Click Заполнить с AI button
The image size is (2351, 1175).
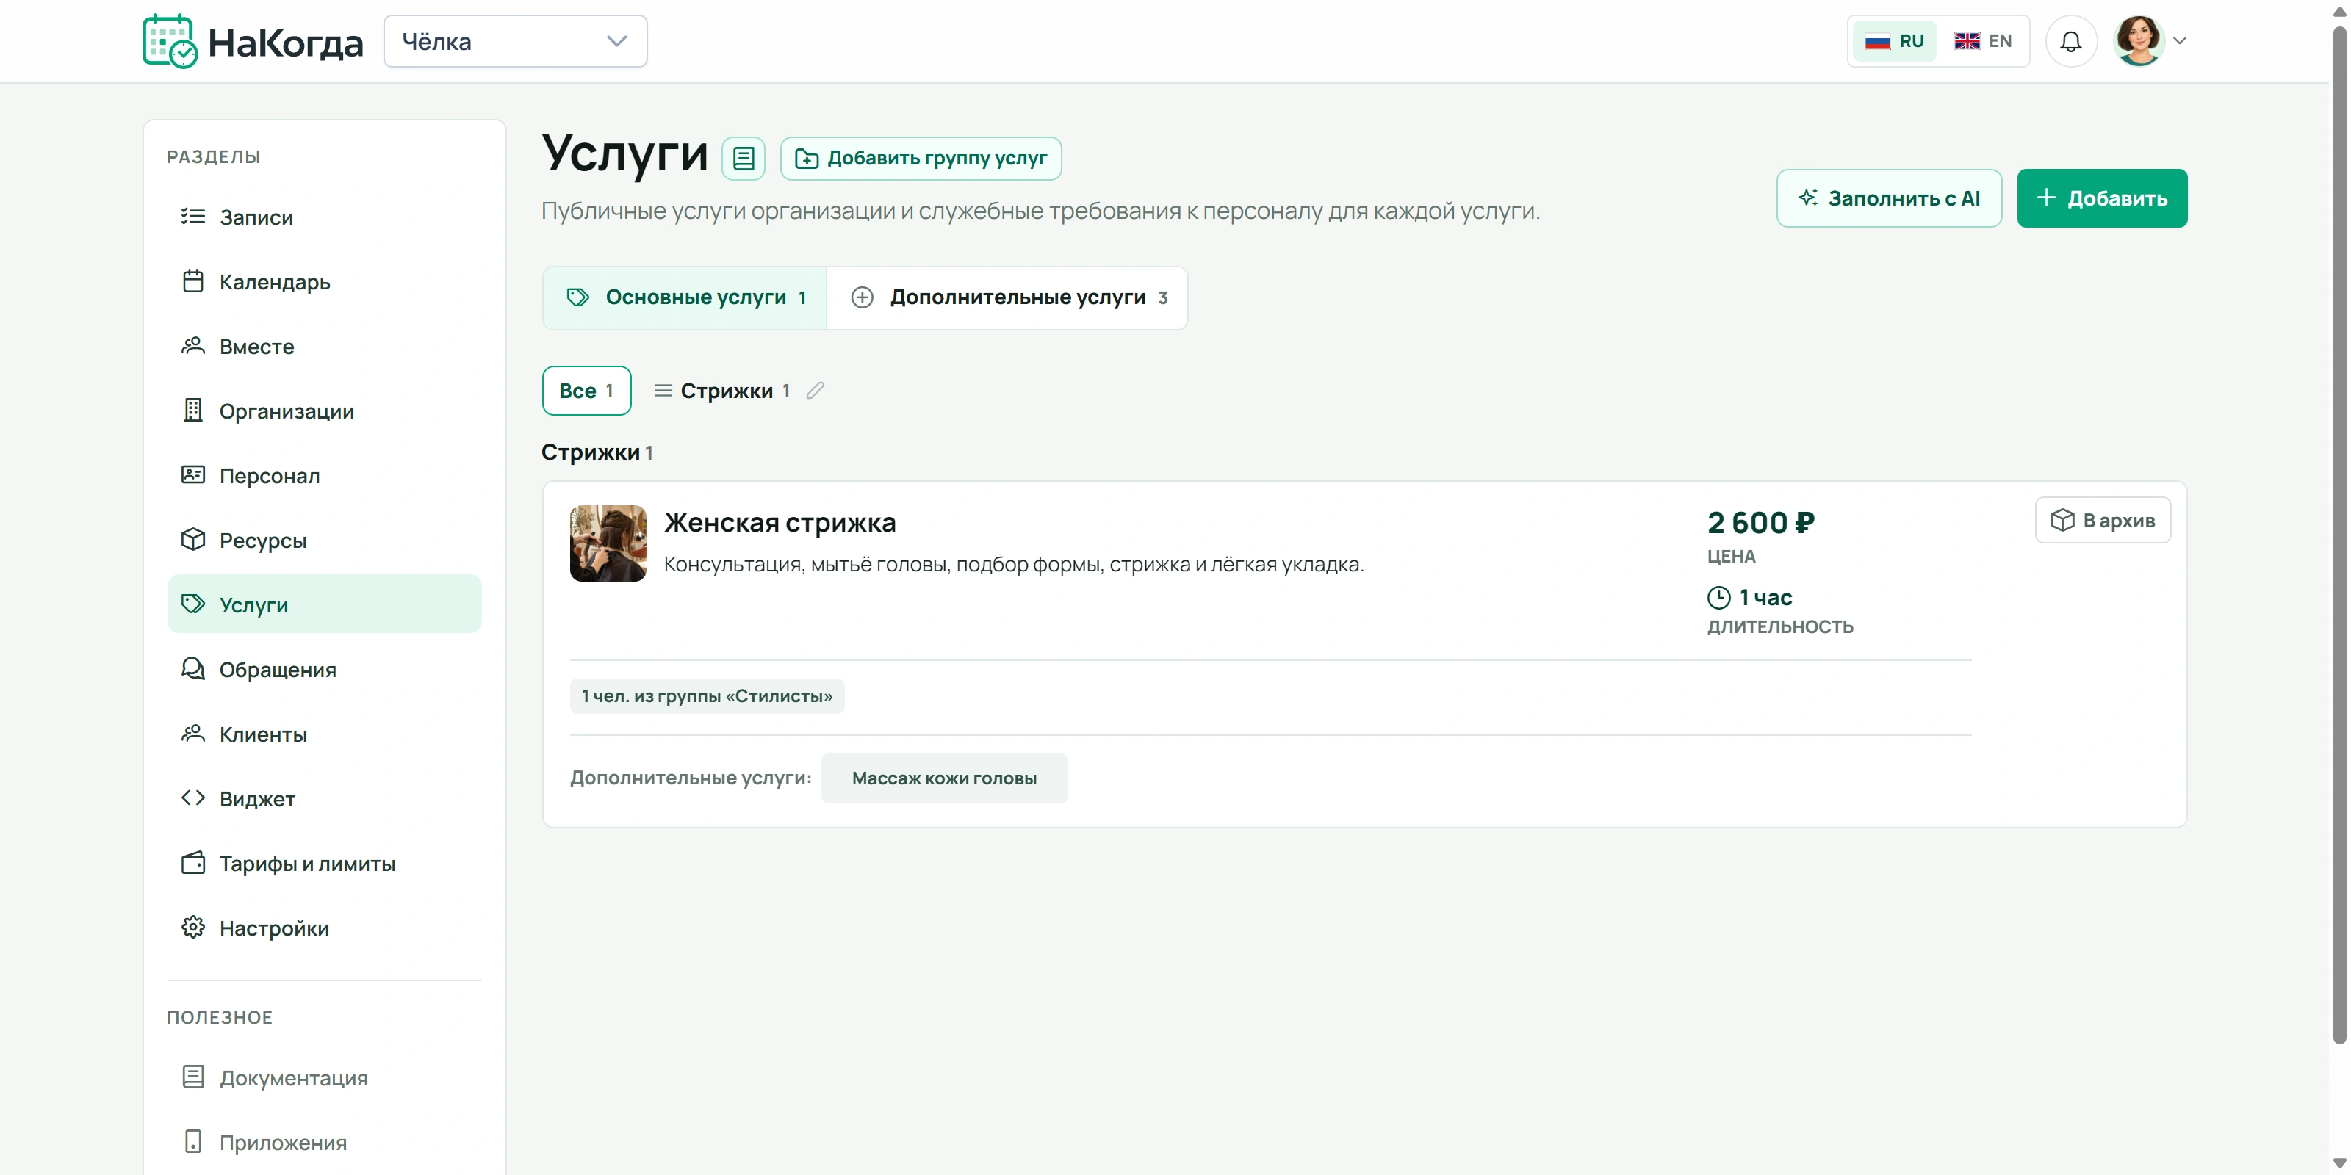click(1888, 198)
